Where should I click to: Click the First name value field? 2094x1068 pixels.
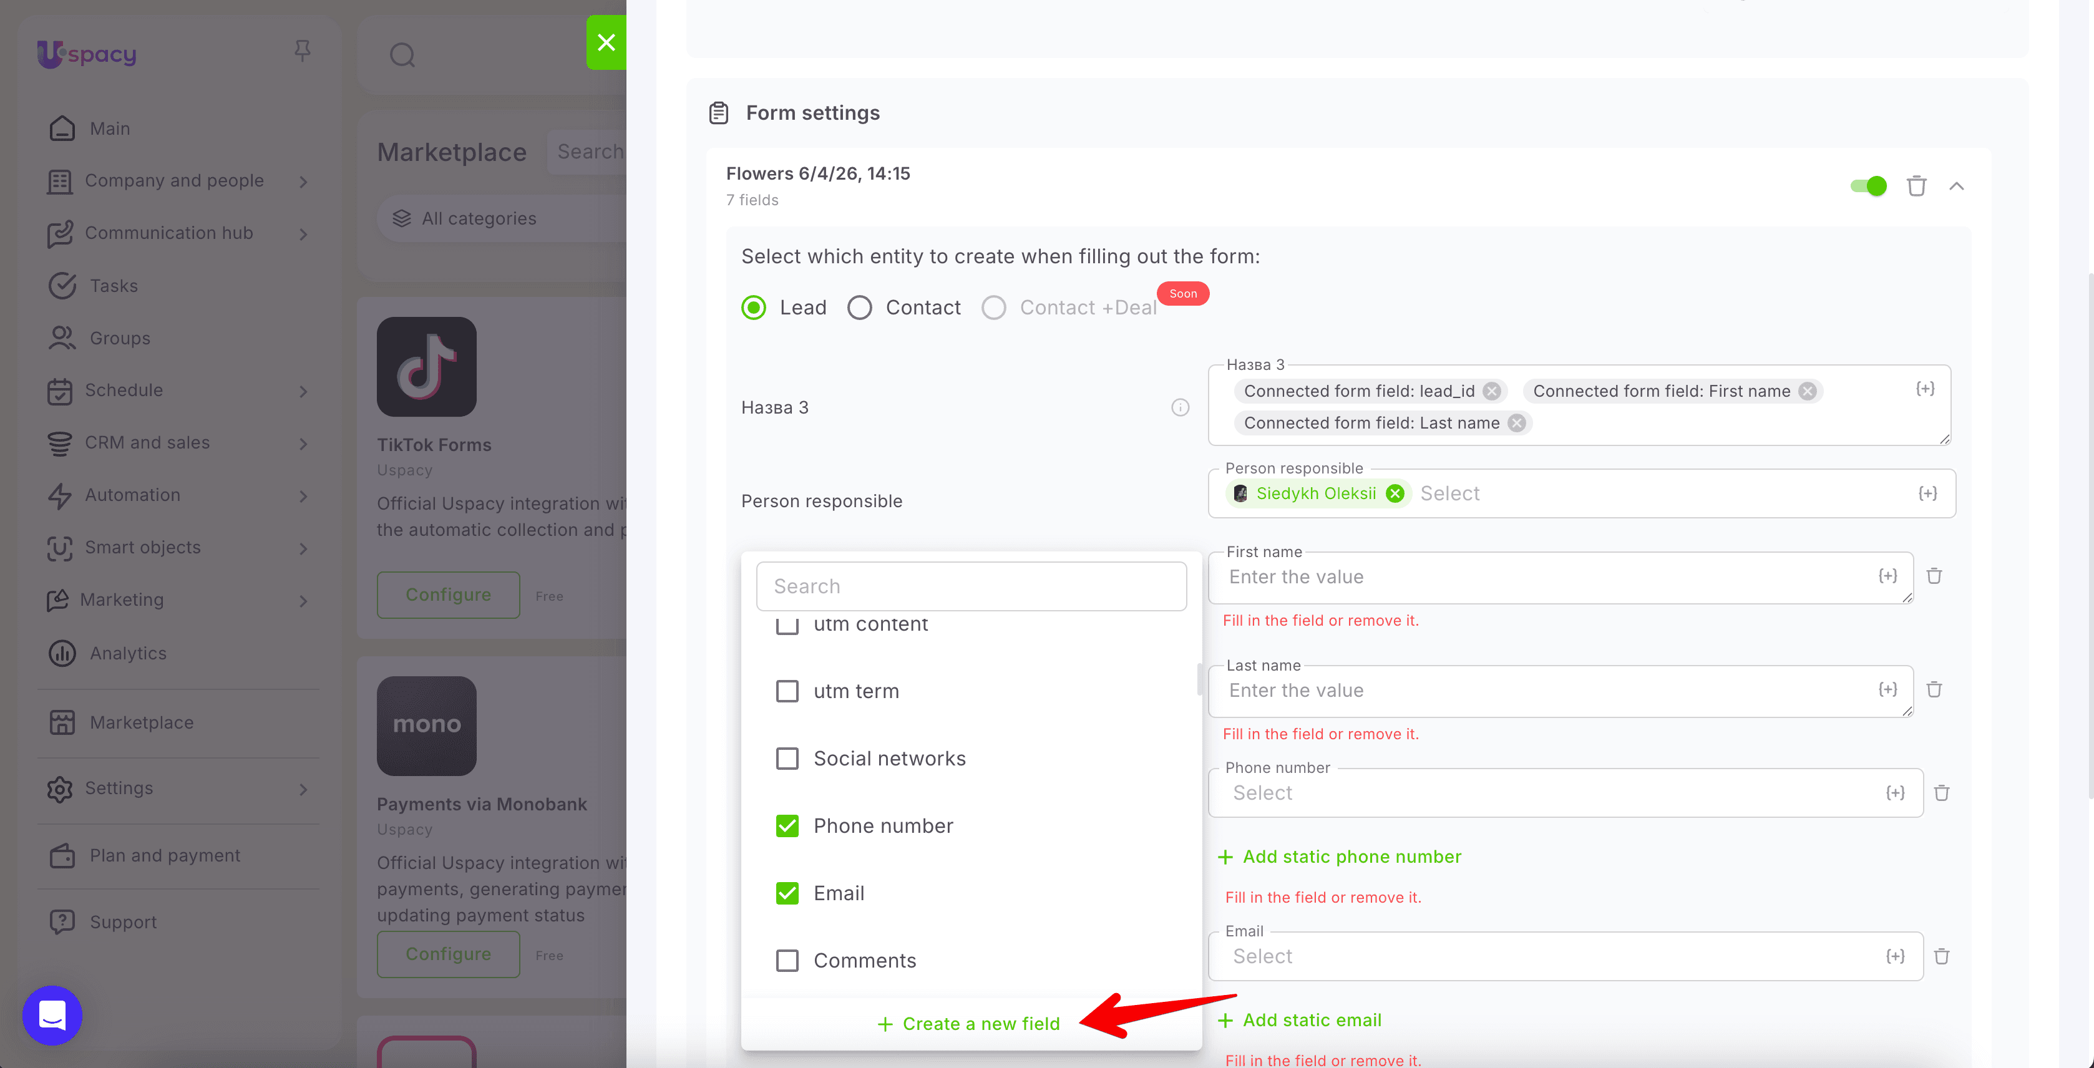1561,577
